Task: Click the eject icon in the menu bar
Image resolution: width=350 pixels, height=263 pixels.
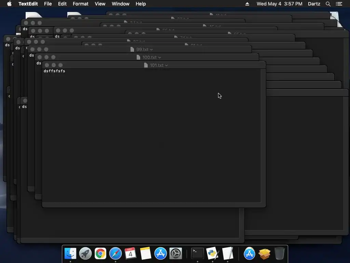Action: 247,4
